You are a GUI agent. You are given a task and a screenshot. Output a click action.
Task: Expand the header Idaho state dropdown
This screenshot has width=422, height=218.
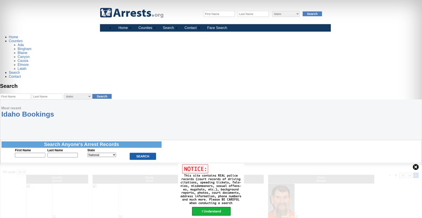(x=286, y=14)
